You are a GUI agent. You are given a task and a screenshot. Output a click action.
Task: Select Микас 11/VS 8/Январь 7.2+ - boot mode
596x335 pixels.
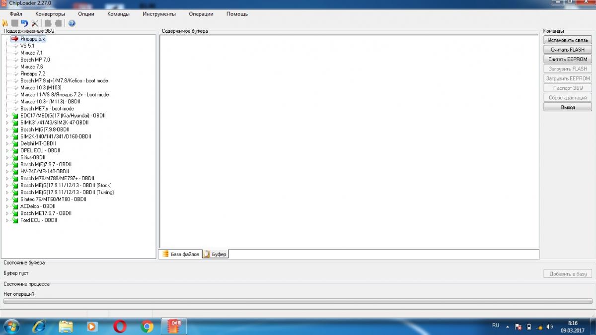coord(65,94)
